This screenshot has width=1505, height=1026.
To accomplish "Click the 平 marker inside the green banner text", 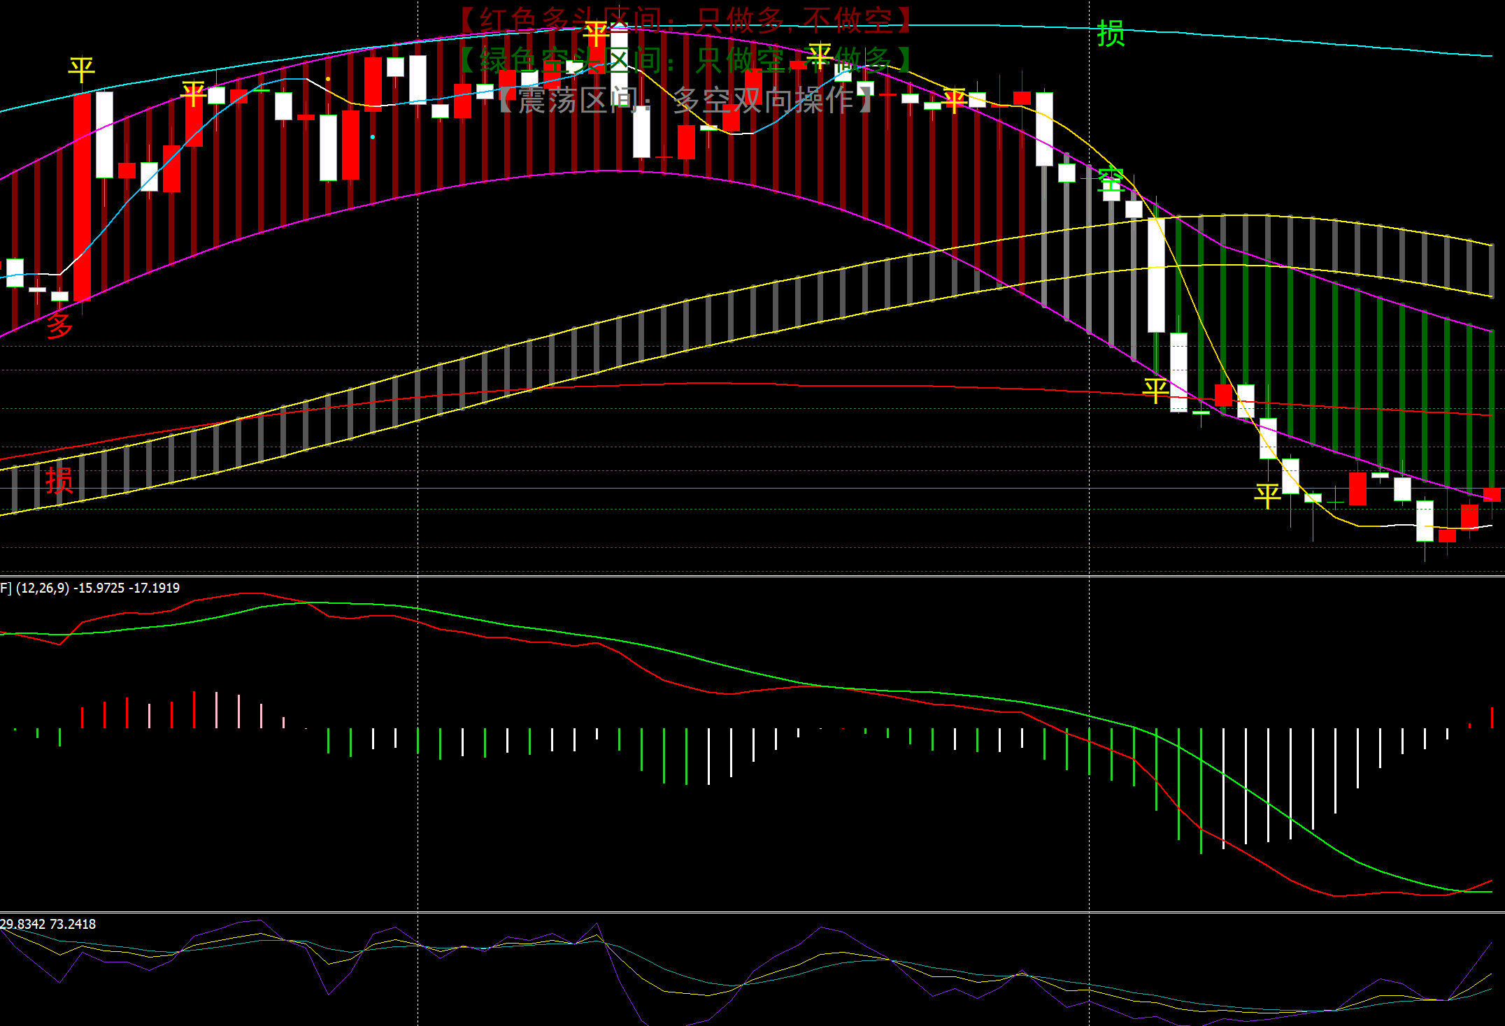I will [x=819, y=55].
